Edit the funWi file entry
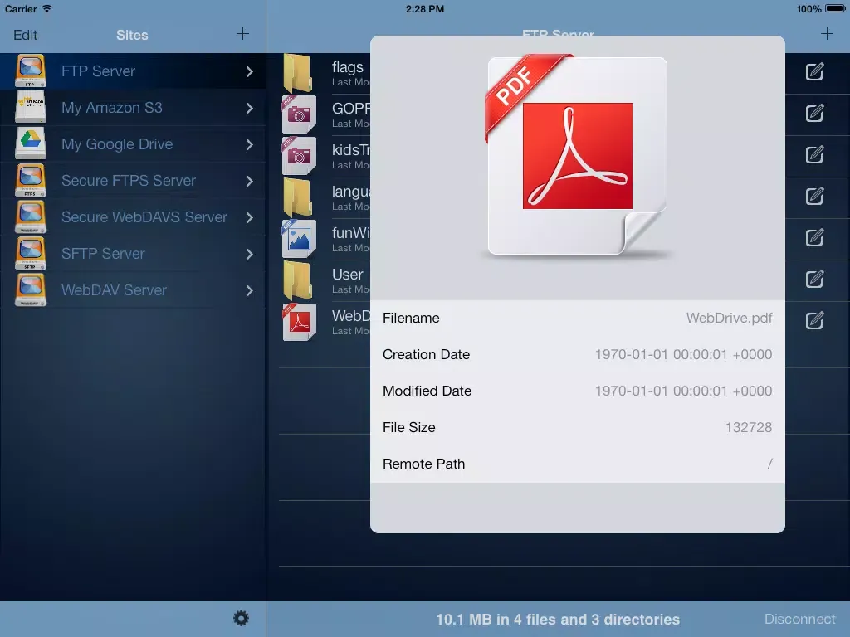The width and height of the screenshot is (850, 637). pyautogui.click(x=814, y=237)
